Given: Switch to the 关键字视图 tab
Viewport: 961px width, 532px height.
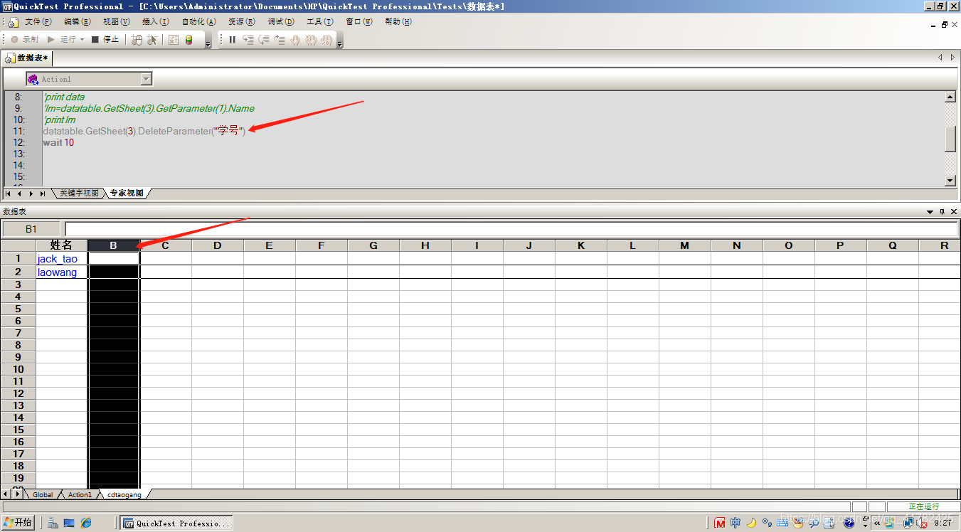Looking at the screenshot, I should click(x=78, y=193).
